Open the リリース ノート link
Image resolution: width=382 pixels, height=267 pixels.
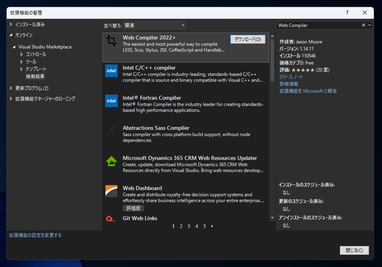292,77
